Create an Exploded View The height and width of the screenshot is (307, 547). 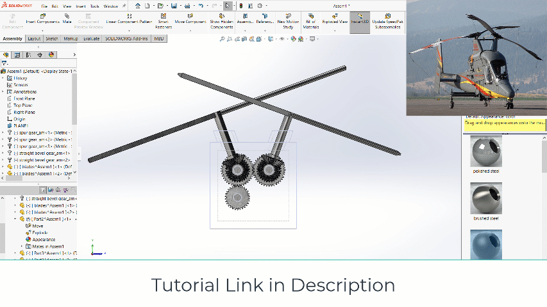335,19
